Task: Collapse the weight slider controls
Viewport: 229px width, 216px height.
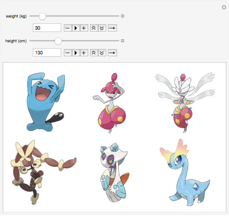Action: click(122, 16)
